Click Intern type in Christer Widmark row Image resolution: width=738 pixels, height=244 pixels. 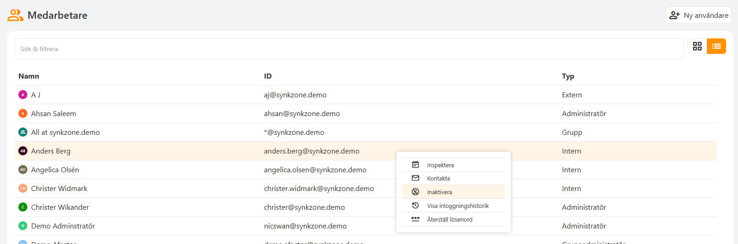point(572,188)
